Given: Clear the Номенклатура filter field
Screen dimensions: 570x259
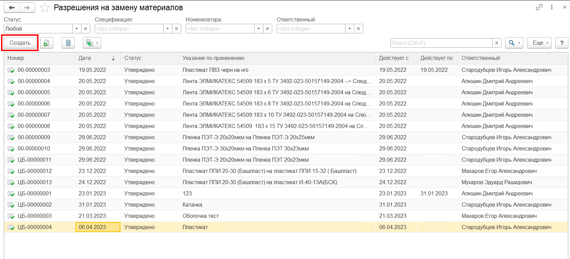Looking at the screenshot, I should click(x=267, y=29).
